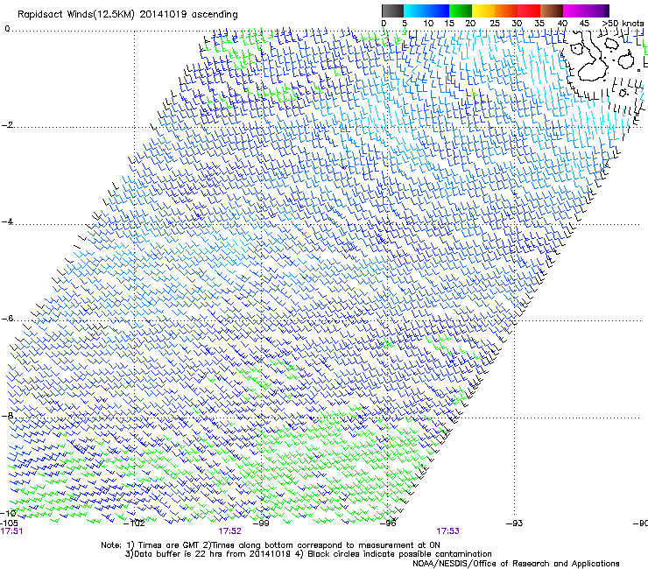Click the brown 35-40 knots color swatch

click(552, 11)
